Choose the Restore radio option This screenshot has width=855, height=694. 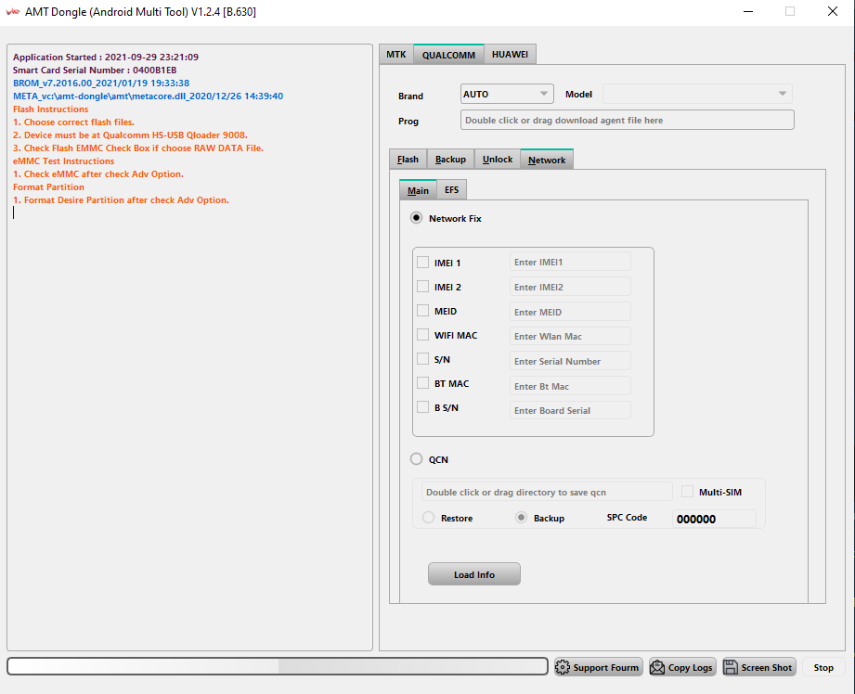tap(429, 518)
